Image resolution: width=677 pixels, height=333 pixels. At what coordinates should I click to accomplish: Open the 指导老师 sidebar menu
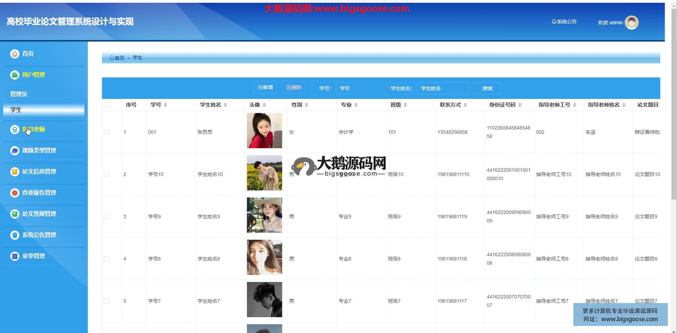click(33, 130)
